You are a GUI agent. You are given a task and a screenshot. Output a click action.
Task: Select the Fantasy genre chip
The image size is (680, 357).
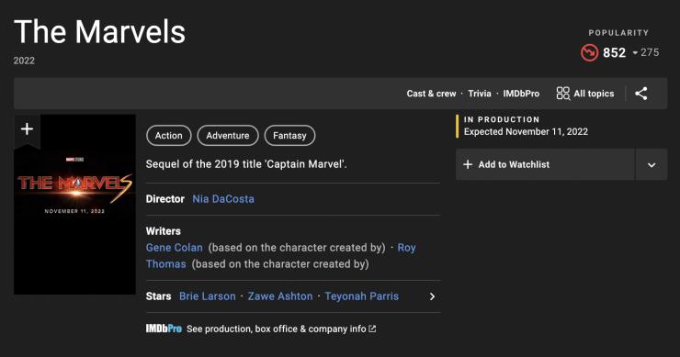click(289, 136)
